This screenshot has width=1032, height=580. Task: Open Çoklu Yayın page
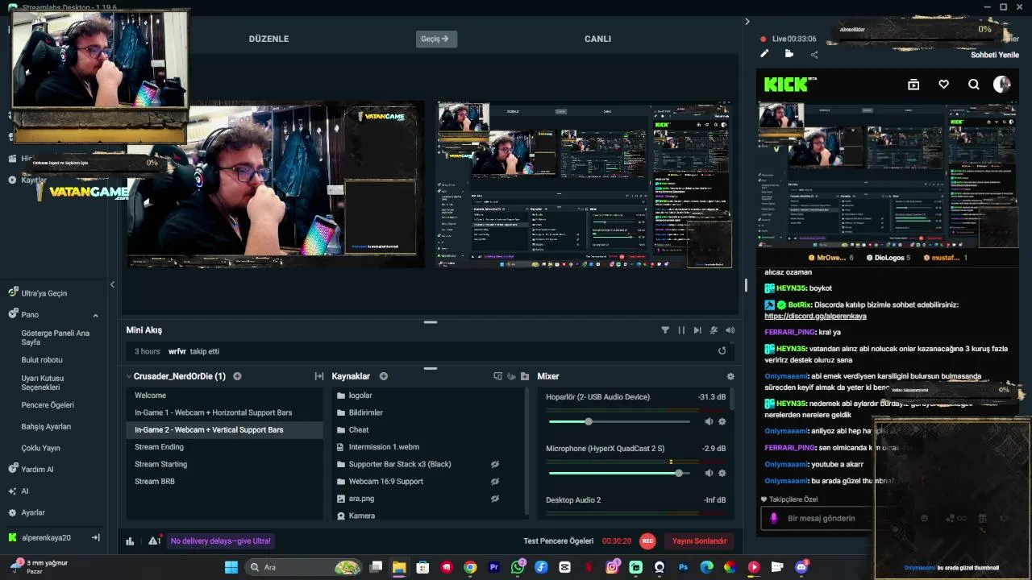(40, 448)
